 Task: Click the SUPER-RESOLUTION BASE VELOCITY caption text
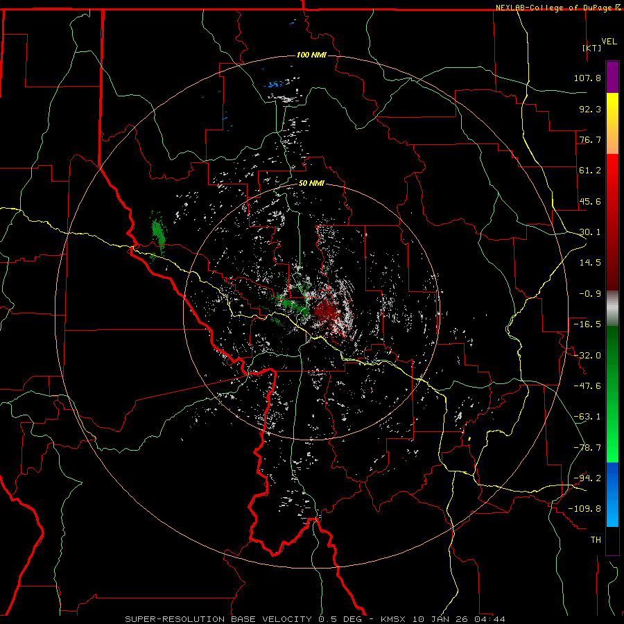(218, 619)
